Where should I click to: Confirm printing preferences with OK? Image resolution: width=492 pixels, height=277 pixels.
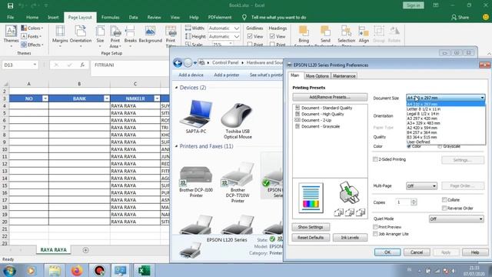(387, 252)
